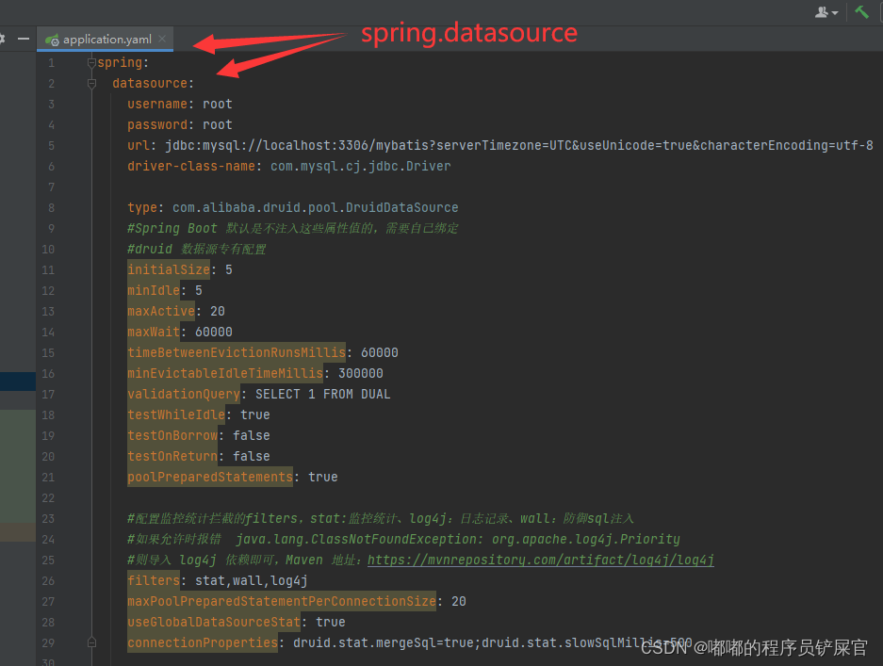Close the application.yaml editor tab
The height and width of the screenshot is (666, 883).
click(162, 39)
